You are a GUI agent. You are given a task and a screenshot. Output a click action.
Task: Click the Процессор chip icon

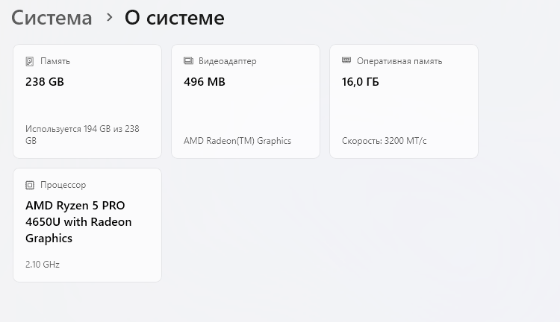[30, 185]
